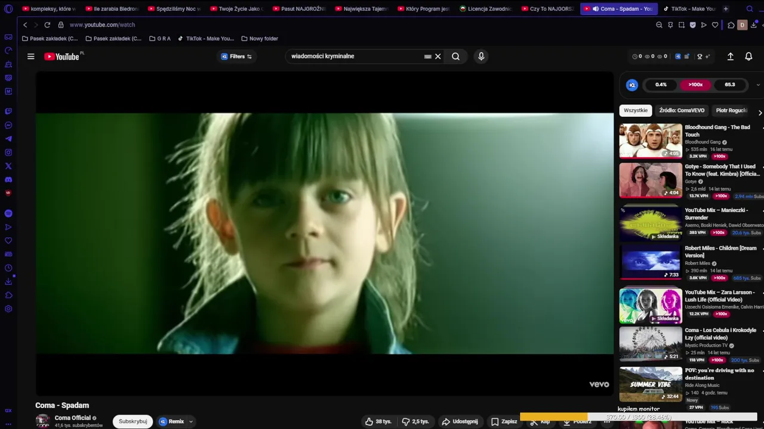Switch to the Licencja Zawodnicza tab
764x429 pixels.
485,9
